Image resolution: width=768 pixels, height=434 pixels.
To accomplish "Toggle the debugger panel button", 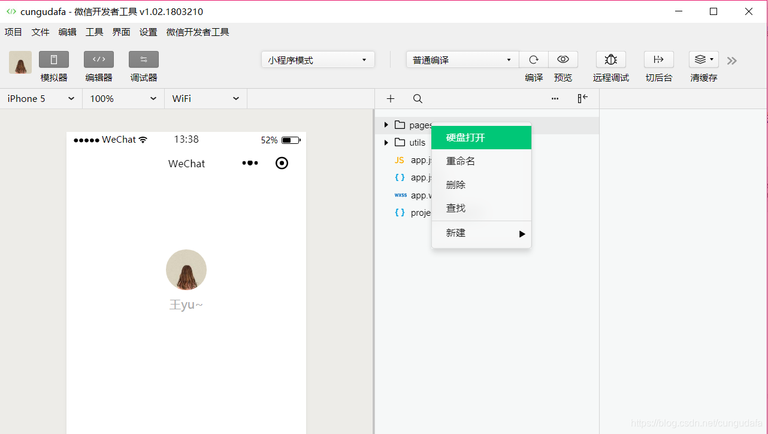I will pos(144,59).
